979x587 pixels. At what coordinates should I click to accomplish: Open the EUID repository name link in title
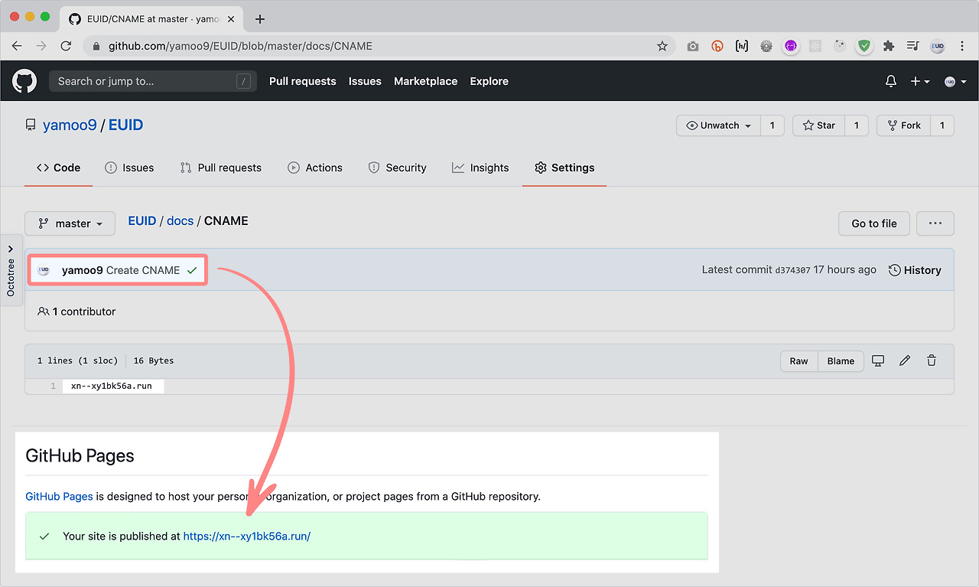(126, 126)
